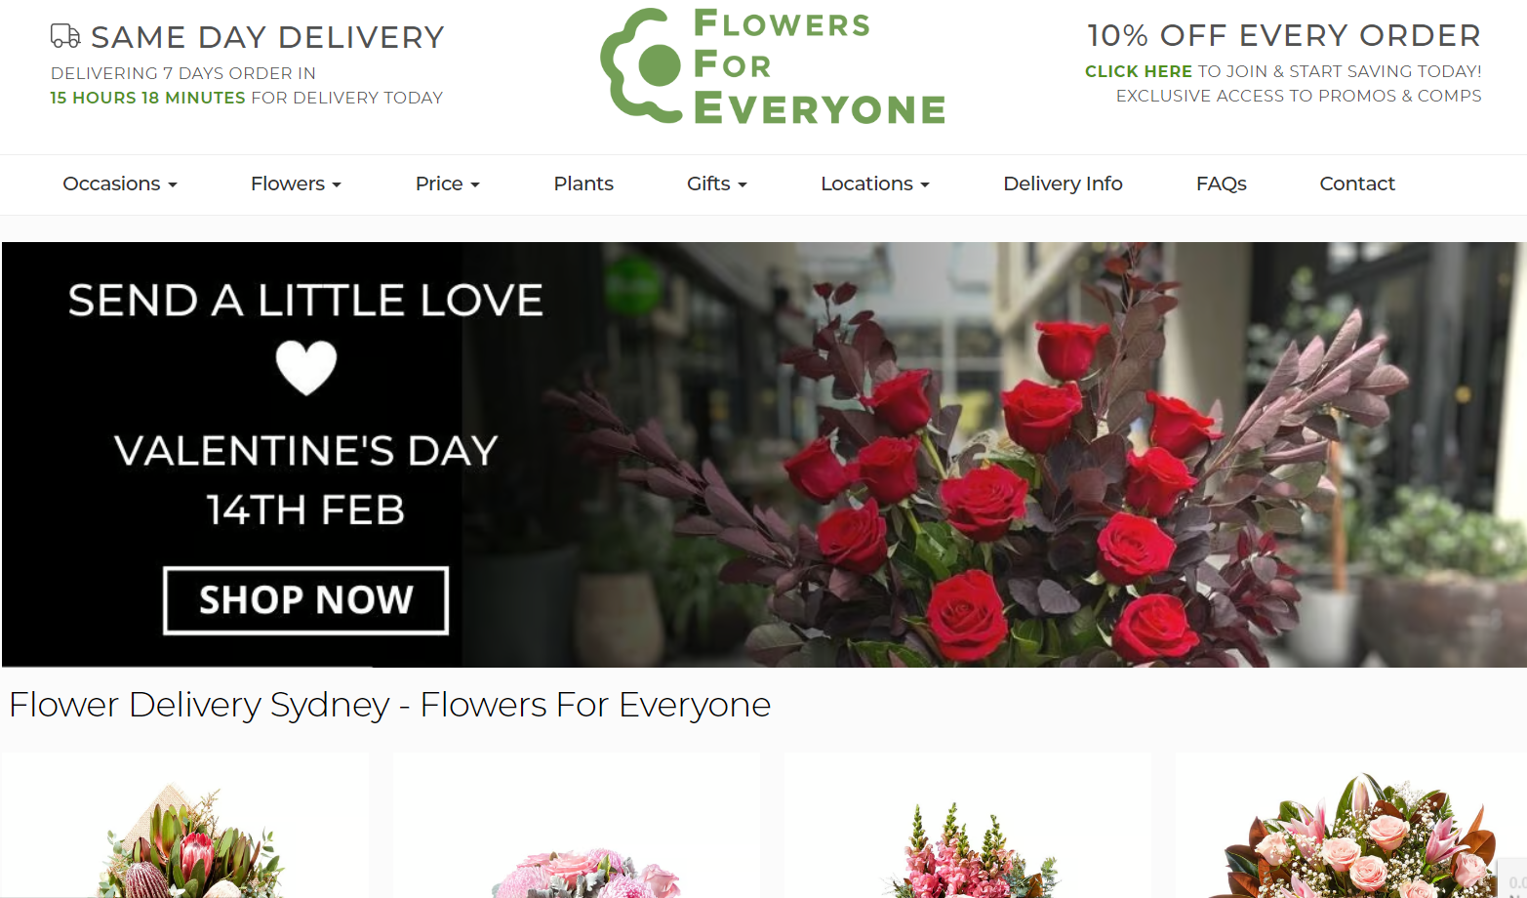Expand the Occasions dropdown menu
This screenshot has height=898, width=1527.
pyautogui.click(x=120, y=184)
